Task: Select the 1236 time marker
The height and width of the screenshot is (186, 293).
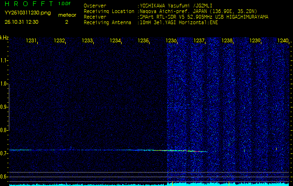Action: click(x=171, y=41)
